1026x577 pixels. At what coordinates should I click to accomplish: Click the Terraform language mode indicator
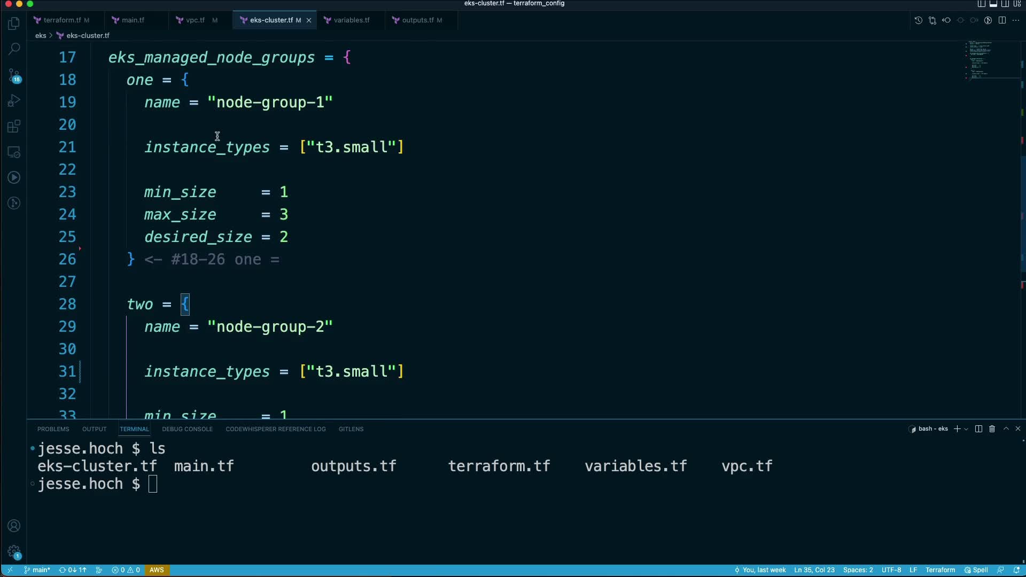[x=940, y=570]
